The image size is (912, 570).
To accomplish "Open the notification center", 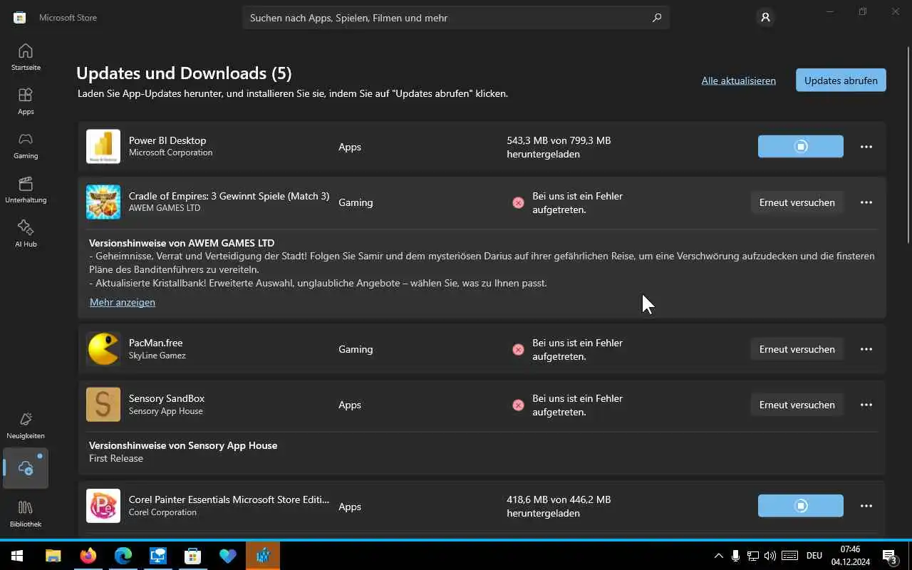I will (x=890, y=556).
